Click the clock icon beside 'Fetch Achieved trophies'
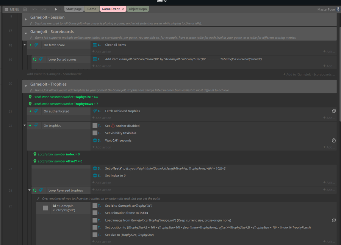Viewport: 341px width, 245px height. 334,111
